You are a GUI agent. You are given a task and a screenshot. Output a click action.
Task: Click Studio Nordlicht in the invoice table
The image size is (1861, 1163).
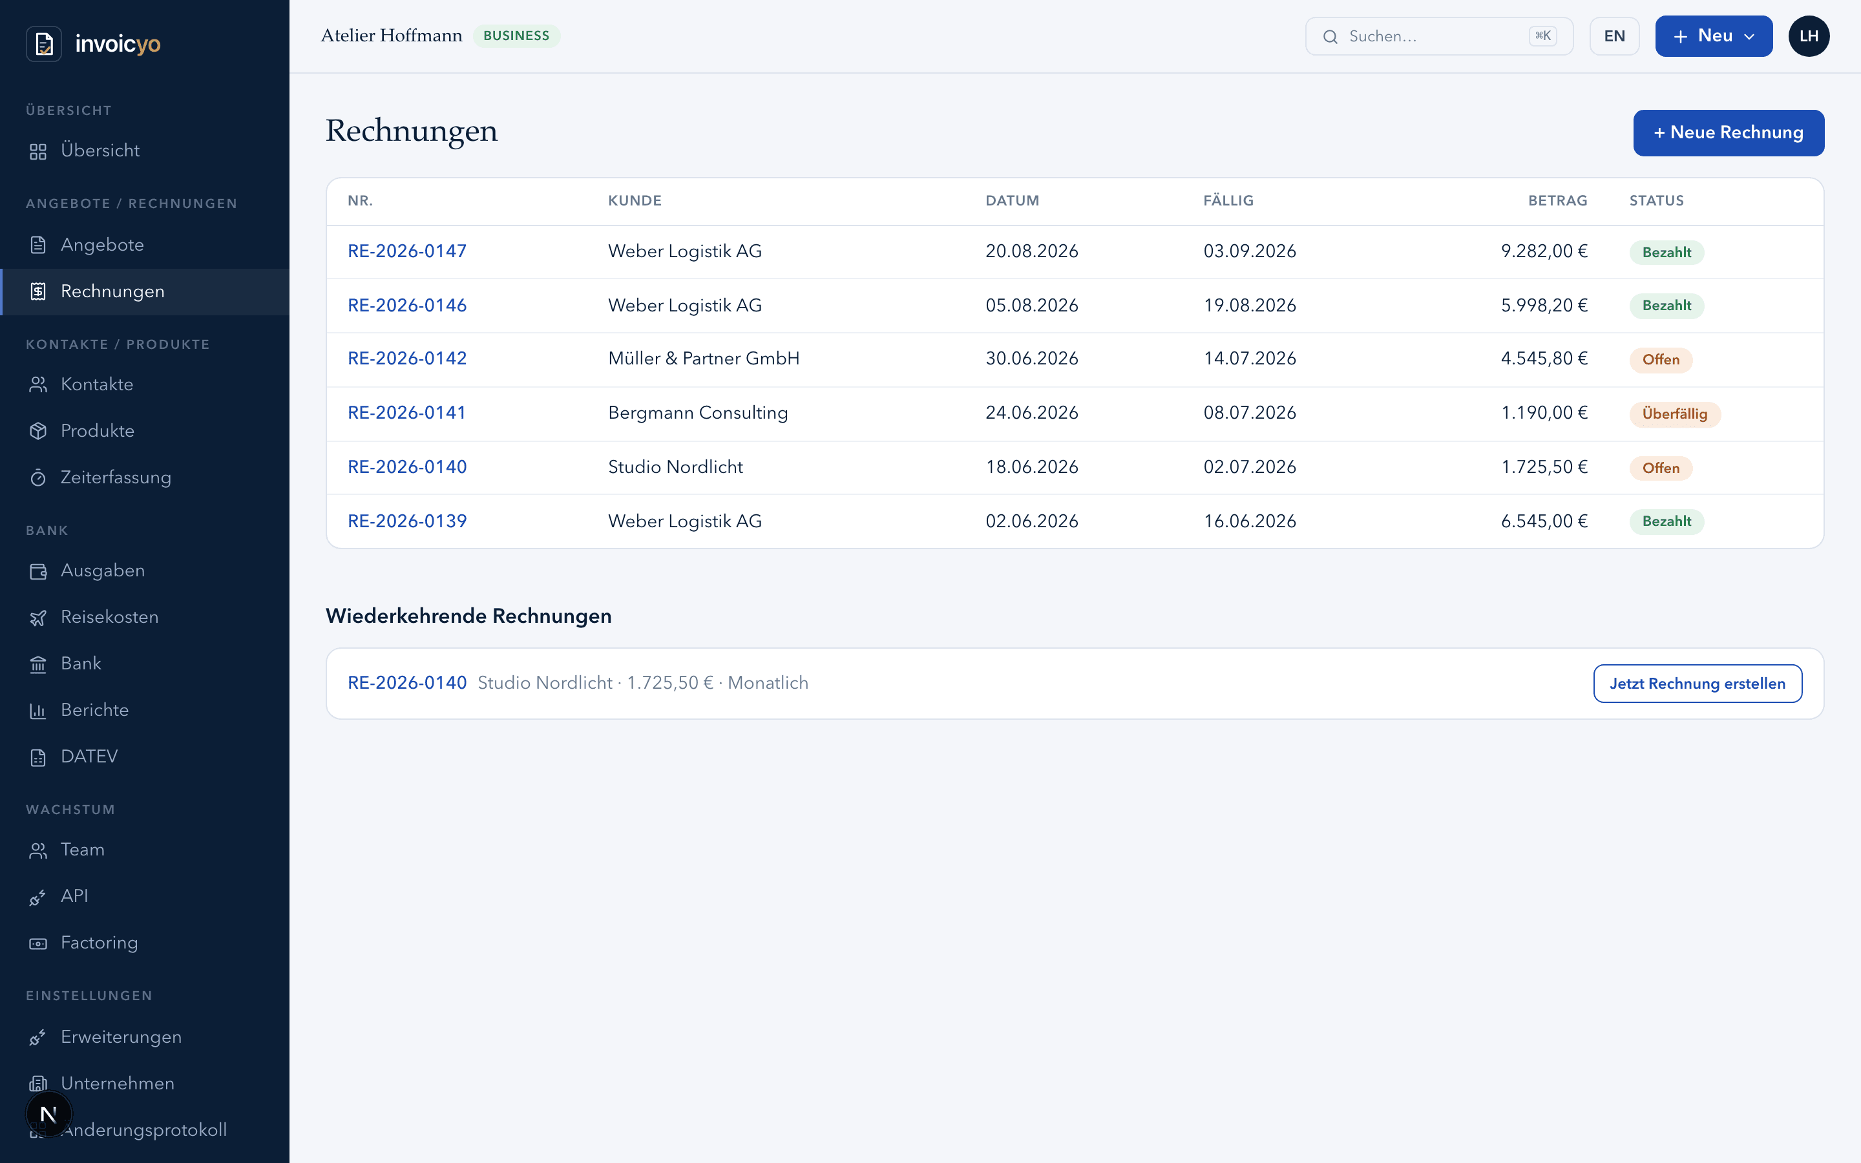pyautogui.click(x=675, y=467)
